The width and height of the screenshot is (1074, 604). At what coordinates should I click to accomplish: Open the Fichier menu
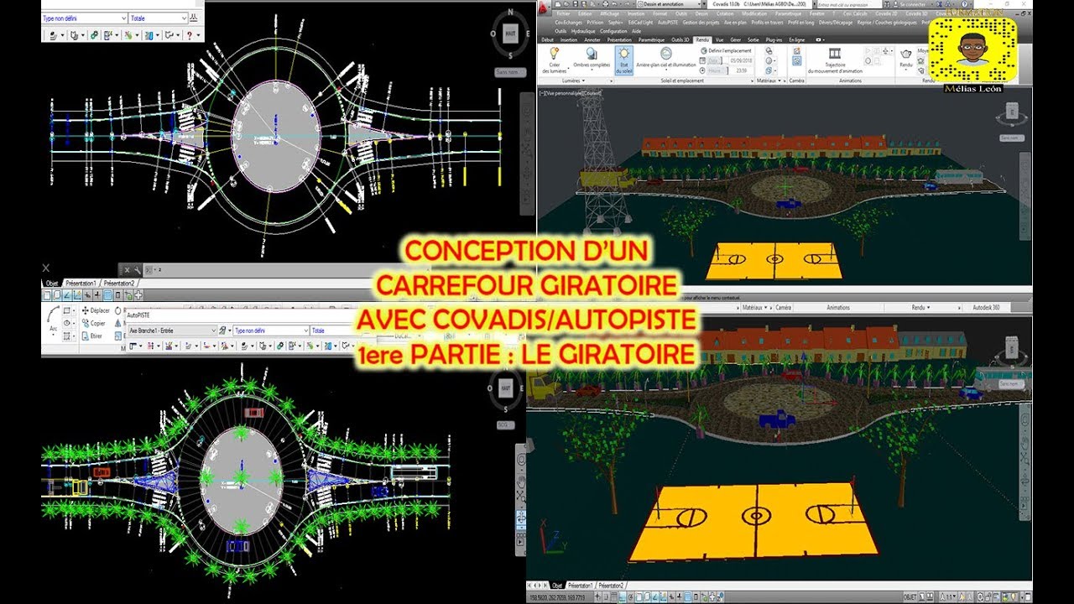click(x=563, y=13)
